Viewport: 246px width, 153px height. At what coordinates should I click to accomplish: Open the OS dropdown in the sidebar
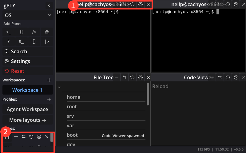click(28, 15)
